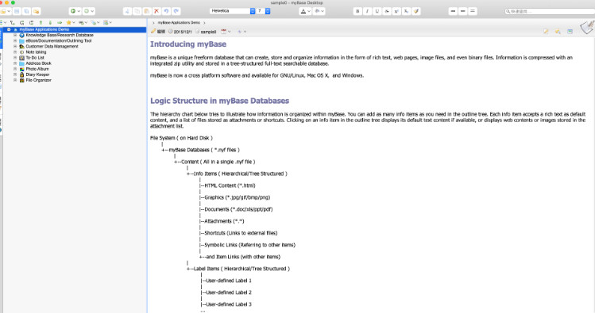595x313 pixels.
Task: Click the navigate-forward round button
Action: pos(87,11)
